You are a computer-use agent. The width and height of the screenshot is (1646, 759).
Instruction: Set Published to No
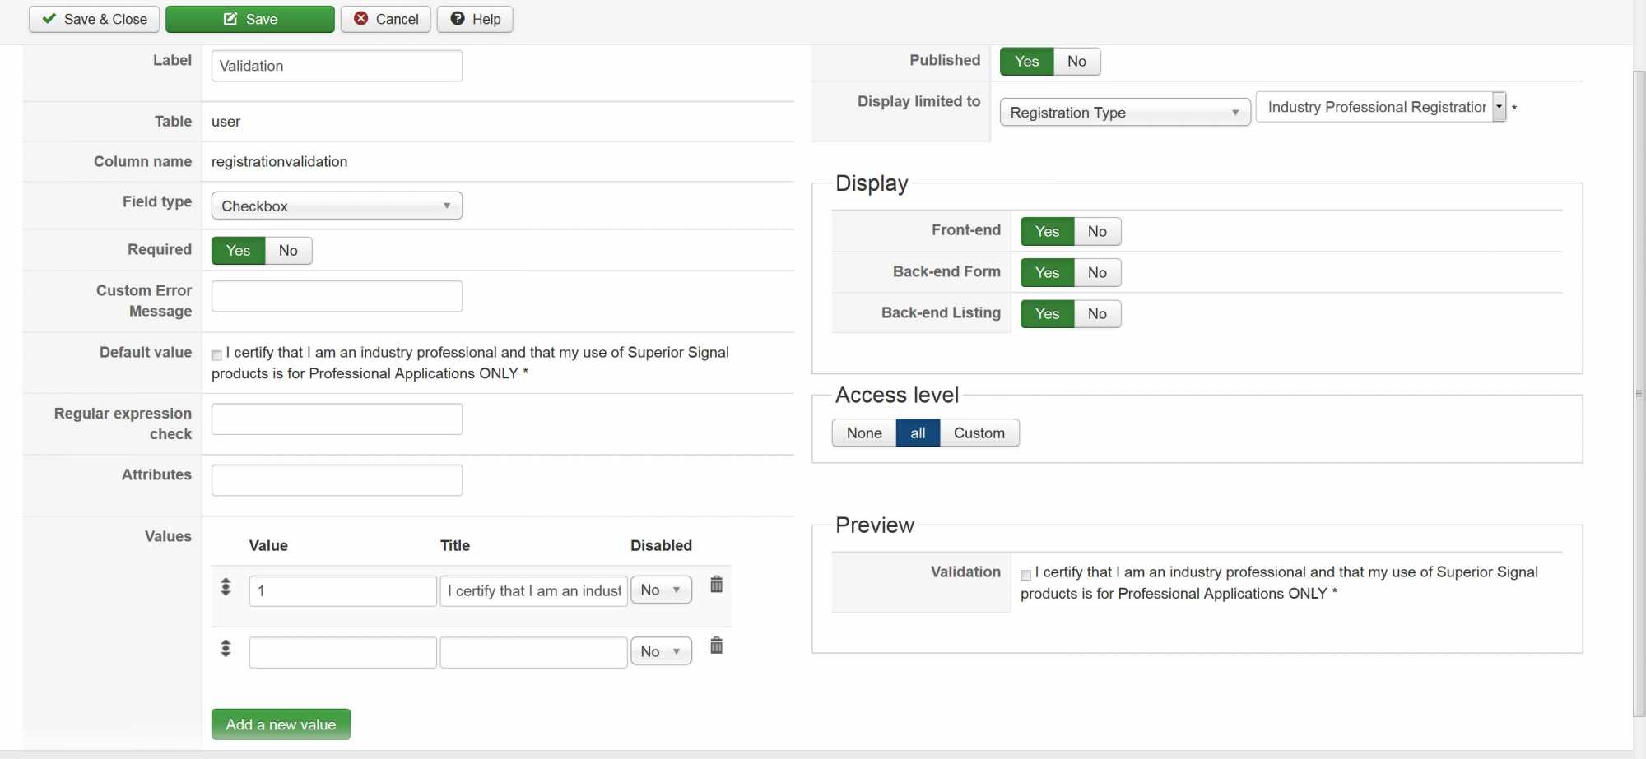1076,62
